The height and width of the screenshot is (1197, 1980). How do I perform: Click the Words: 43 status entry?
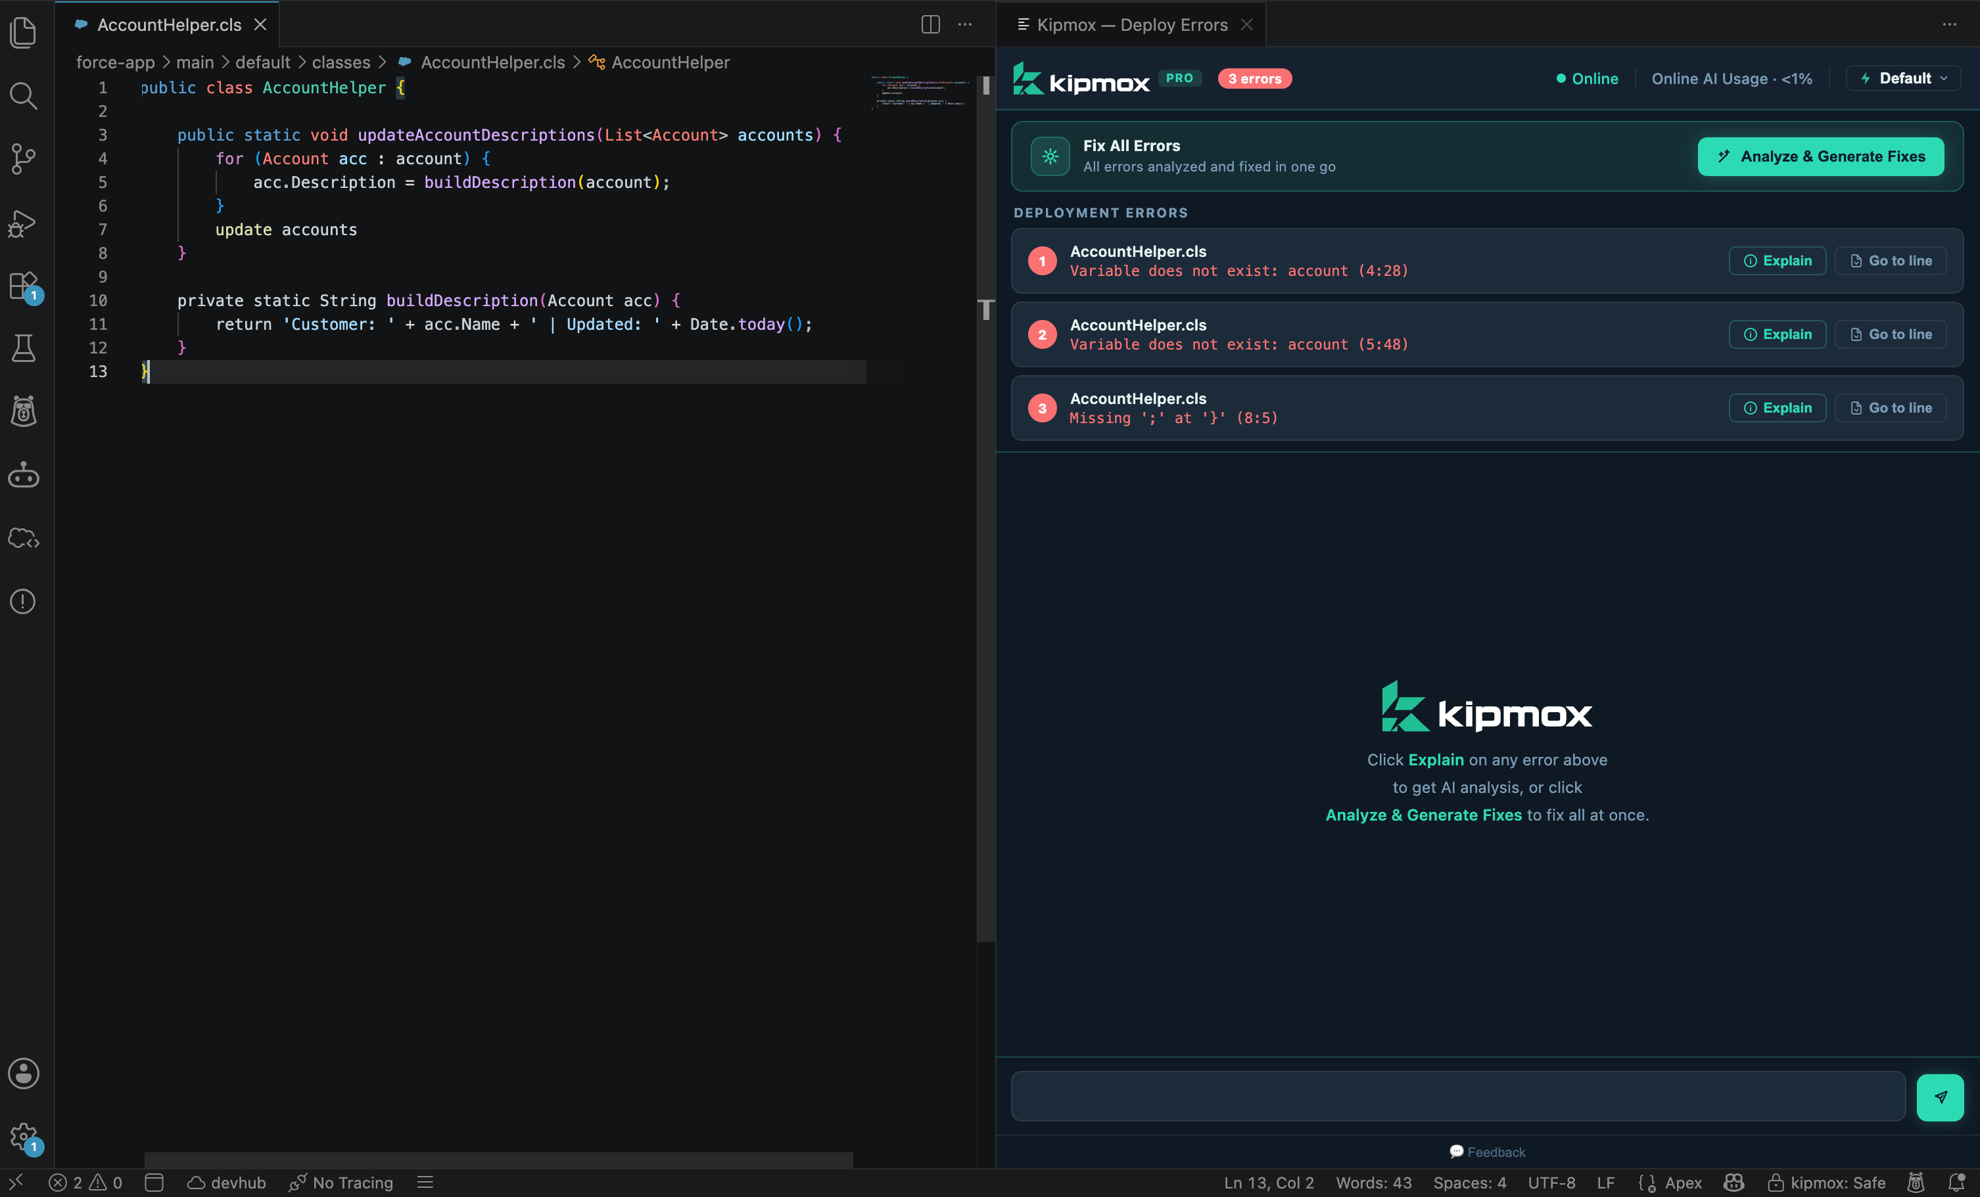pos(1373,1183)
